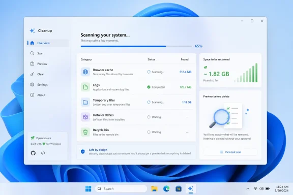The height and width of the screenshot is (195, 293).
Task: Click the Installer debris box icon
Action: [85, 117]
